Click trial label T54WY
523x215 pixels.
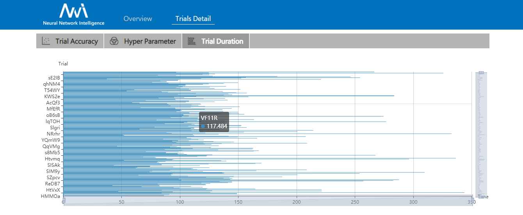(x=52, y=90)
